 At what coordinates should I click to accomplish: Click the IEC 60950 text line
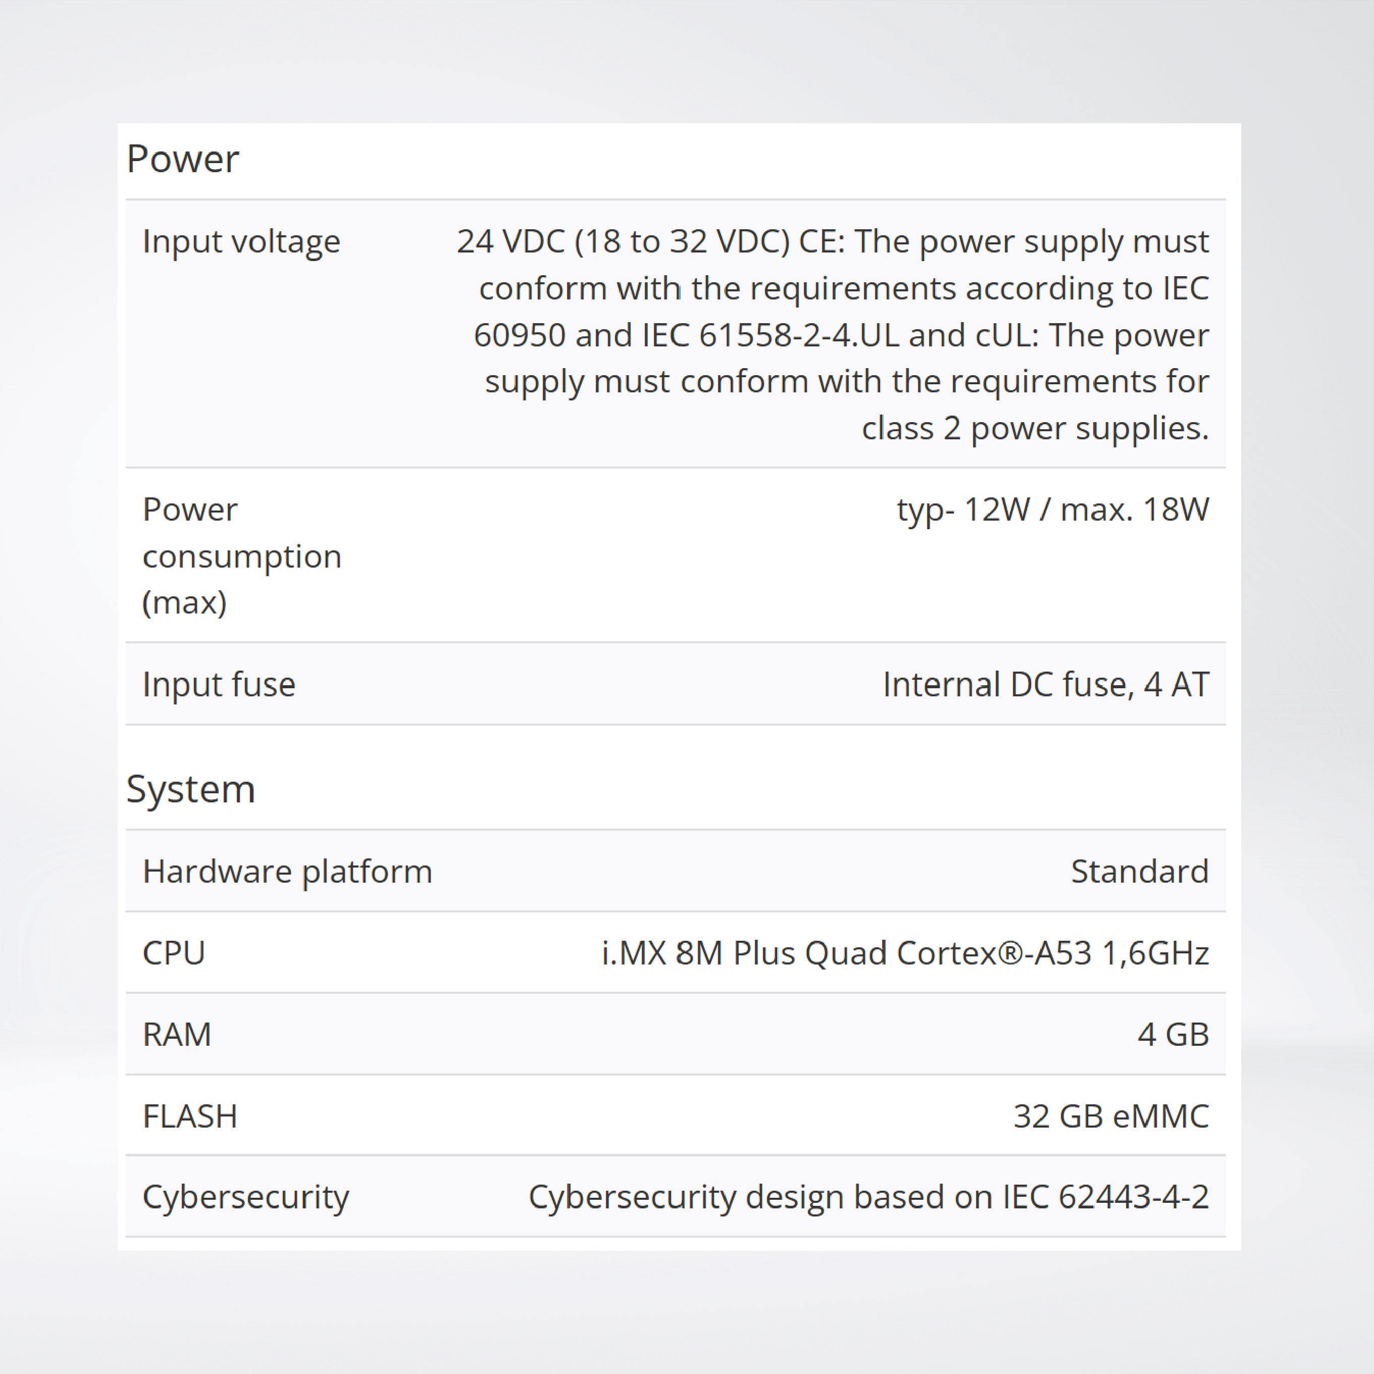(841, 335)
